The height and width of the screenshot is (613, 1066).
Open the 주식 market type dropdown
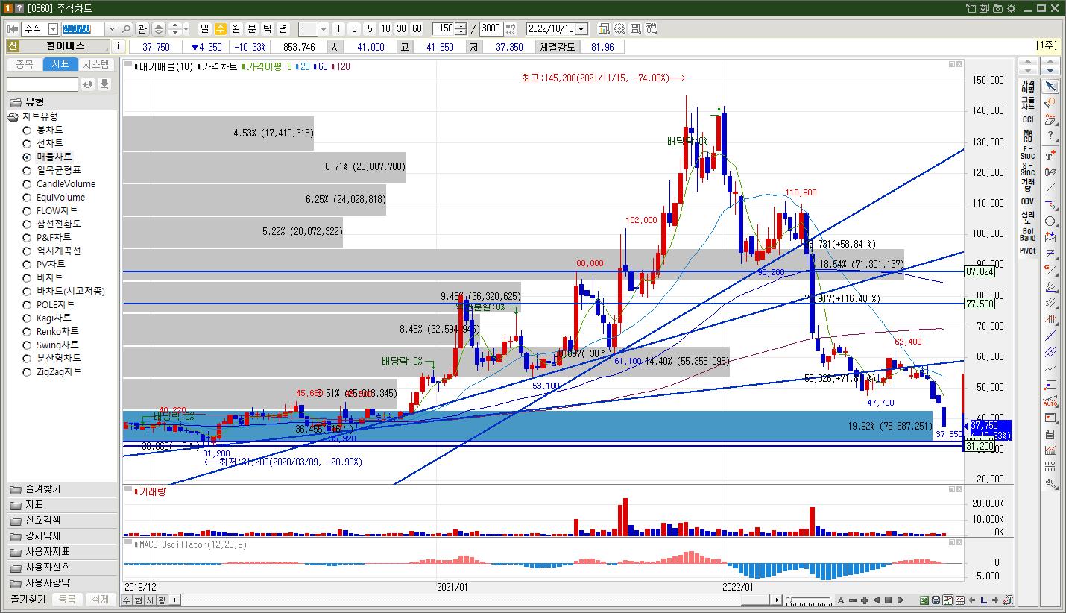click(53, 28)
